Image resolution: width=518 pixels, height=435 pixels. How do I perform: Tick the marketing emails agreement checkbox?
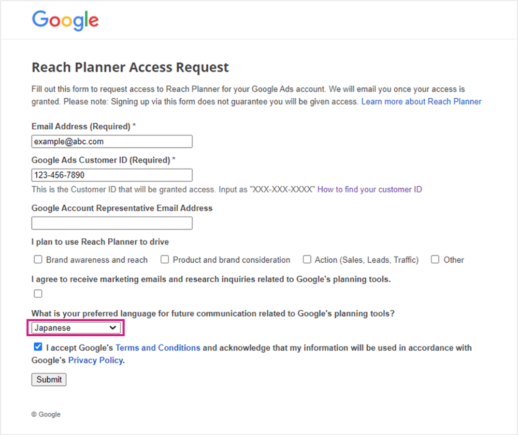[38, 293]
